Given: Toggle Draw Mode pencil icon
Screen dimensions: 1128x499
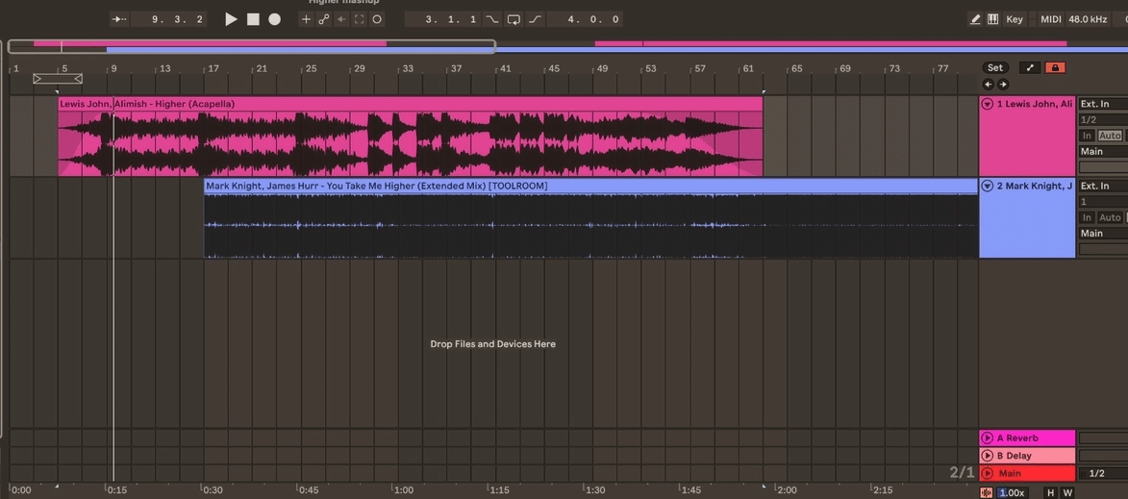Looking at the screenshot, I should point(975,19).
